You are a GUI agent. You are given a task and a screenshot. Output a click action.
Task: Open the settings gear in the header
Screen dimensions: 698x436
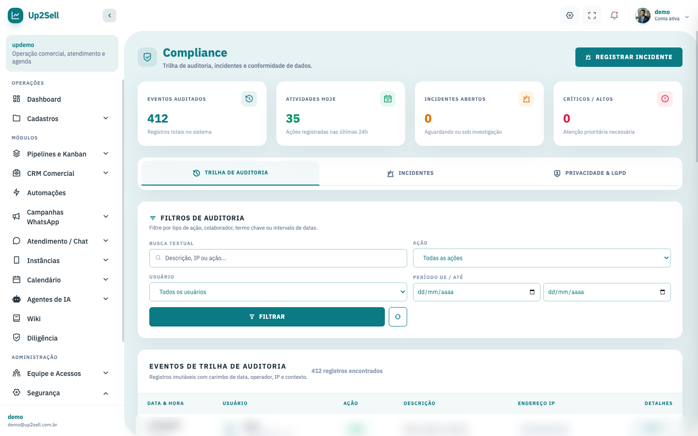click(570, 16)
